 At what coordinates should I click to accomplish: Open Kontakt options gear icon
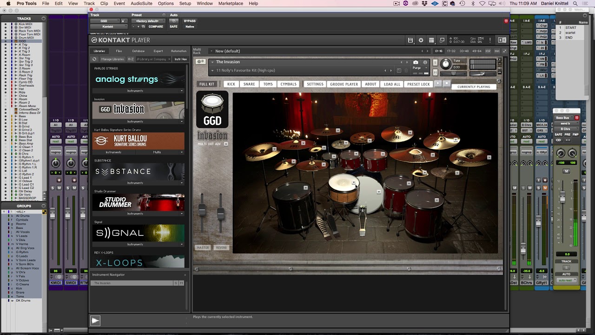click(x=421, y=40)
